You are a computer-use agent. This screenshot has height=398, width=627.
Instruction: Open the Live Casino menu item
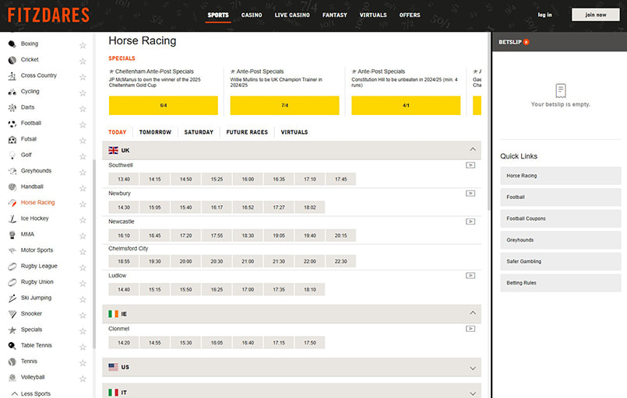(x=292, y=15)
